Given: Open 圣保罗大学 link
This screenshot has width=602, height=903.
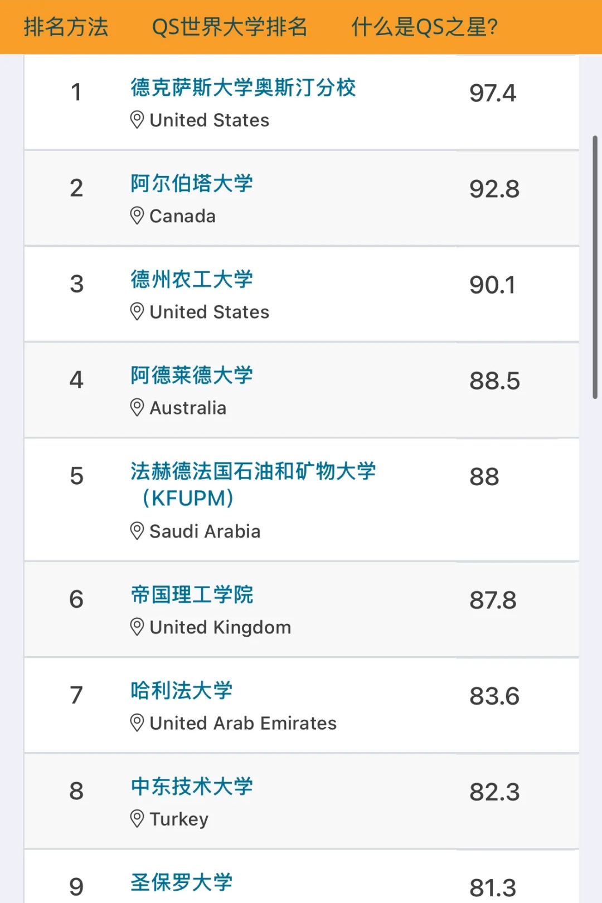Looking at the screenshot, I should (182, 882).
